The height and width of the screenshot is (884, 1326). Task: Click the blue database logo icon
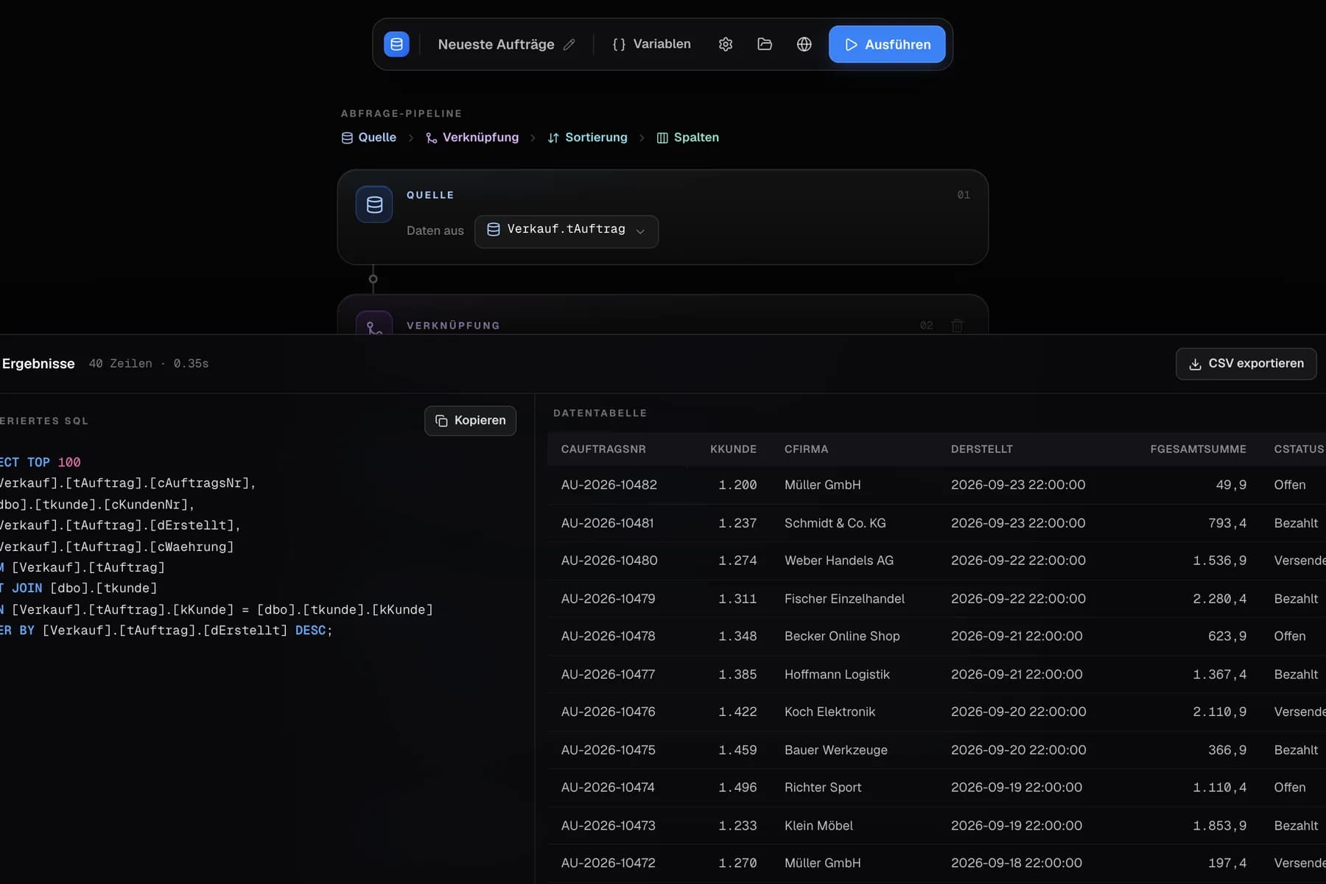point(396,44)
